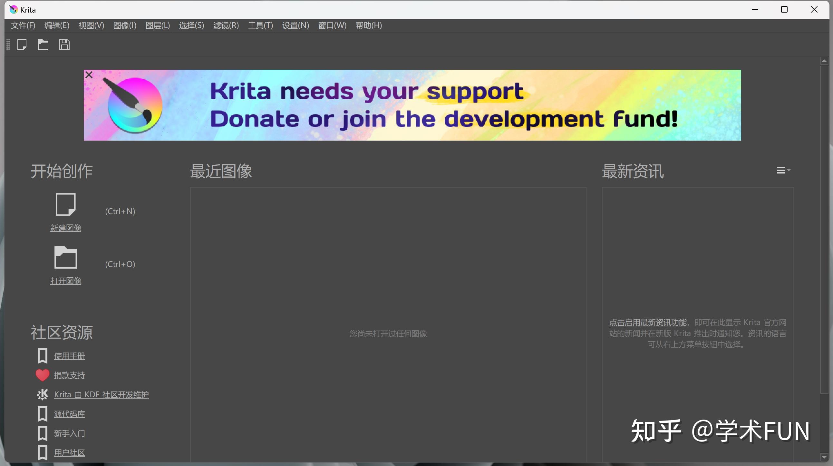Select the 新建图像 icon to start creating

(x=66, y=204)
